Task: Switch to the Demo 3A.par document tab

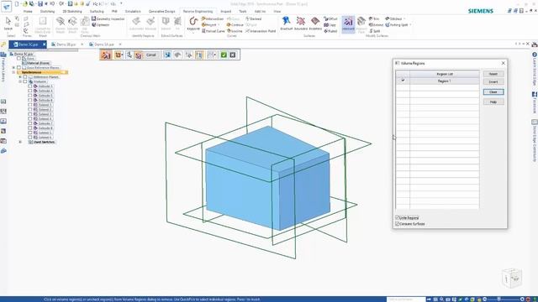Action: 103,44
